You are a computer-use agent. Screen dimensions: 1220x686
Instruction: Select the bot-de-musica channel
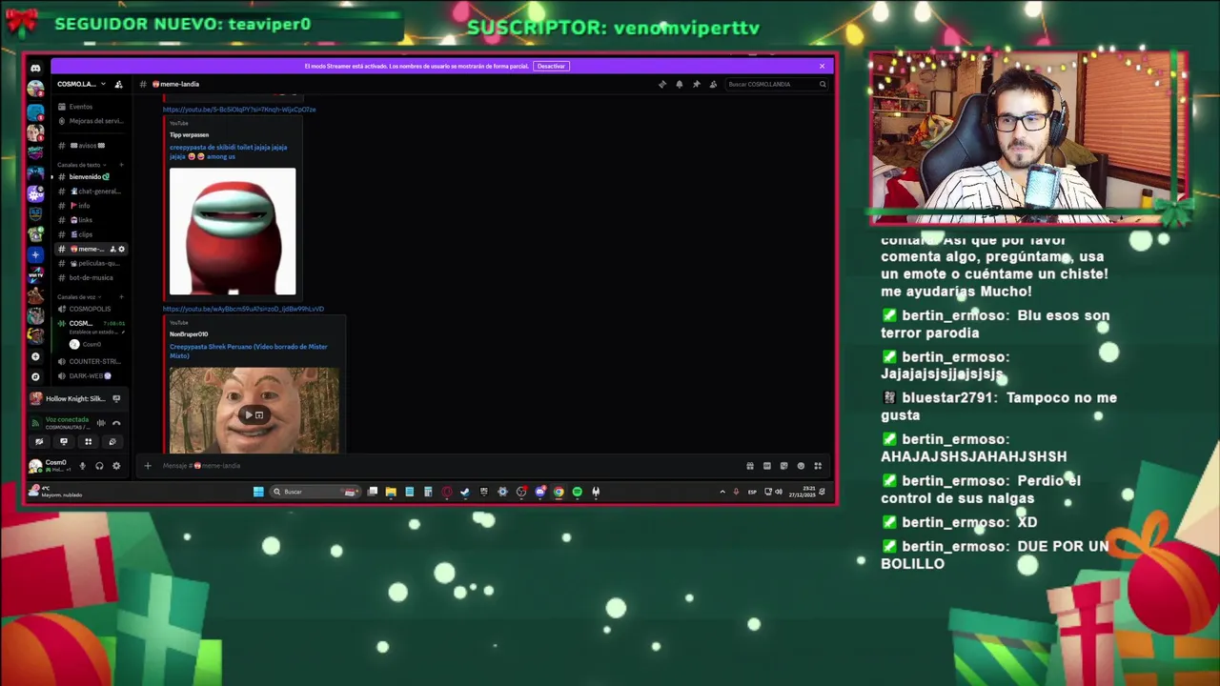[90, 277]
